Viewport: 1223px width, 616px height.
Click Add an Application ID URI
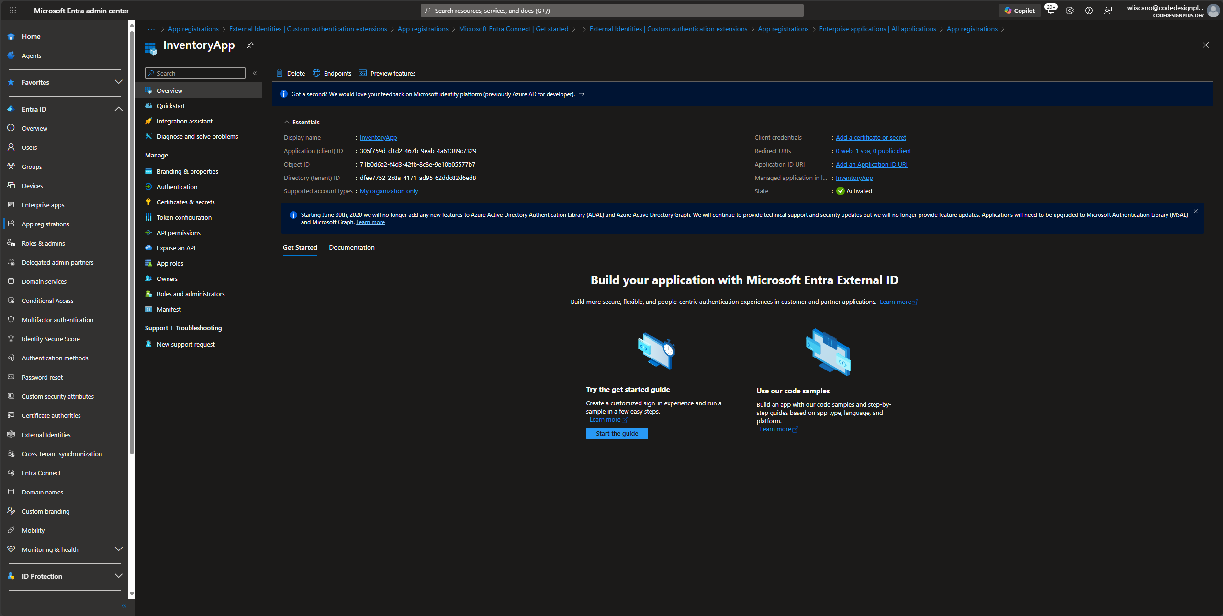[x=871, y=164]
